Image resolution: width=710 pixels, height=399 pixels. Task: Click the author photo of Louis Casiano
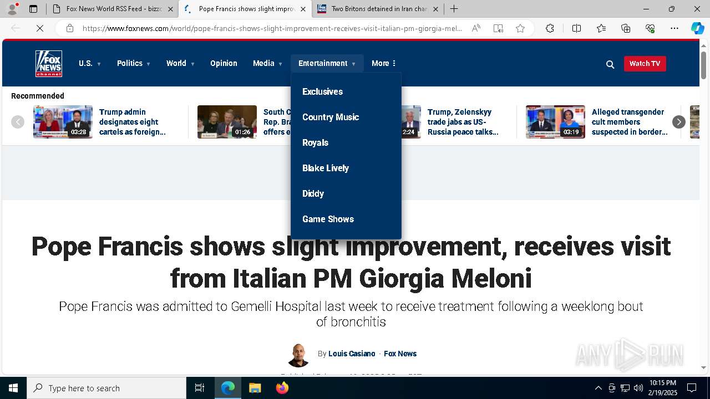click(298, 355)
